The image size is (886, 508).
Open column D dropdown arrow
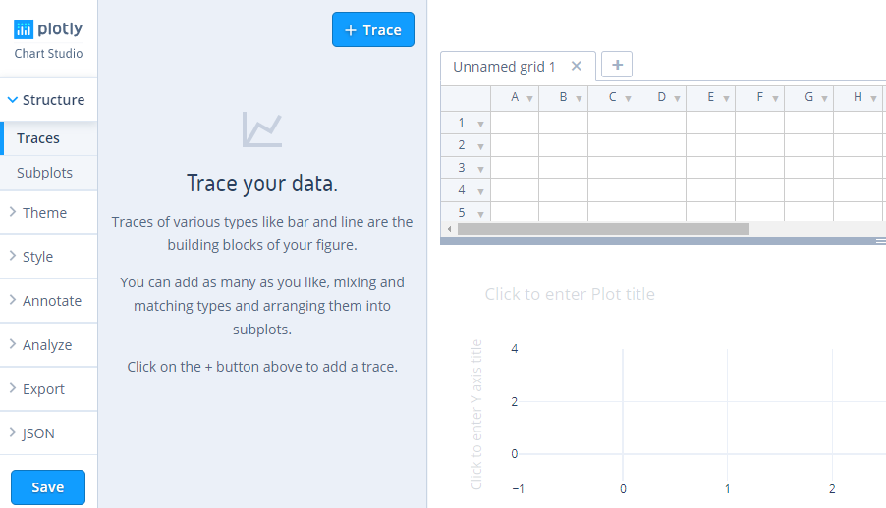(677, 99)
